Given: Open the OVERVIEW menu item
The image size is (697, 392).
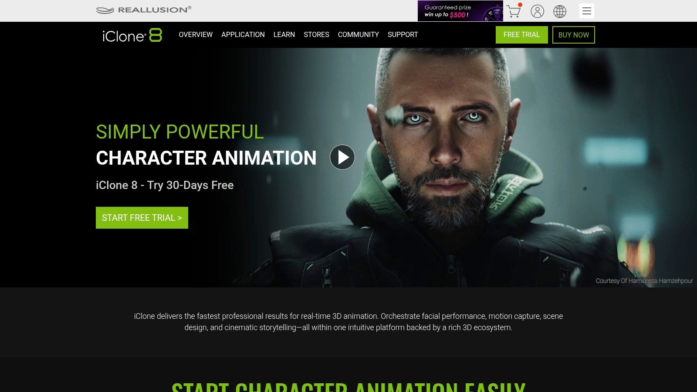Looking at the screenshot, I should pos(196,34).
